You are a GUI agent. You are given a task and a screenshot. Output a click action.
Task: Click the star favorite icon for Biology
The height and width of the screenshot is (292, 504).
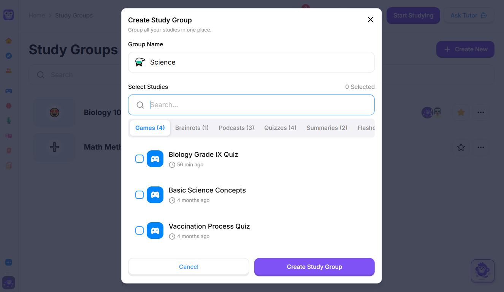click(461, 112)
